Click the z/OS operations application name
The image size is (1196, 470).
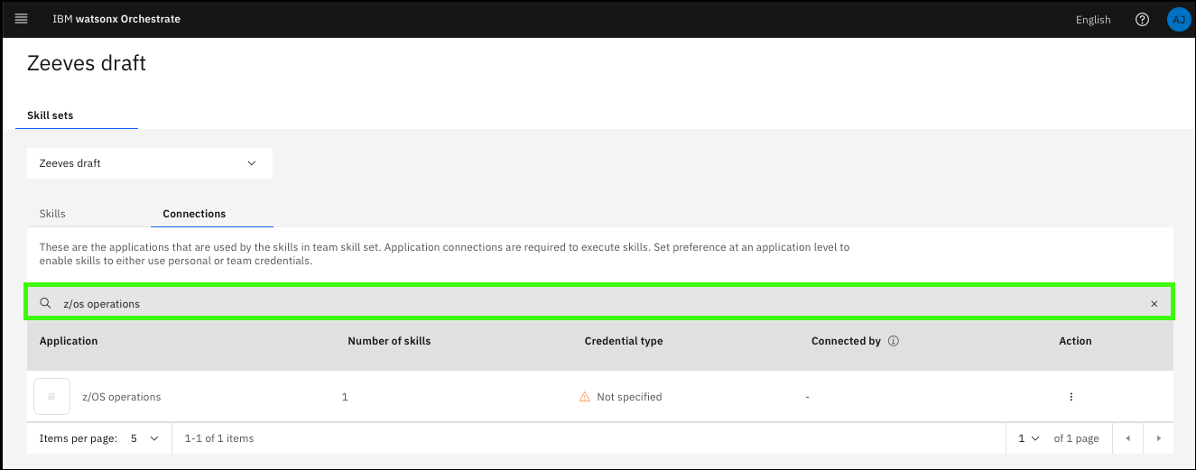coord(121,397)
